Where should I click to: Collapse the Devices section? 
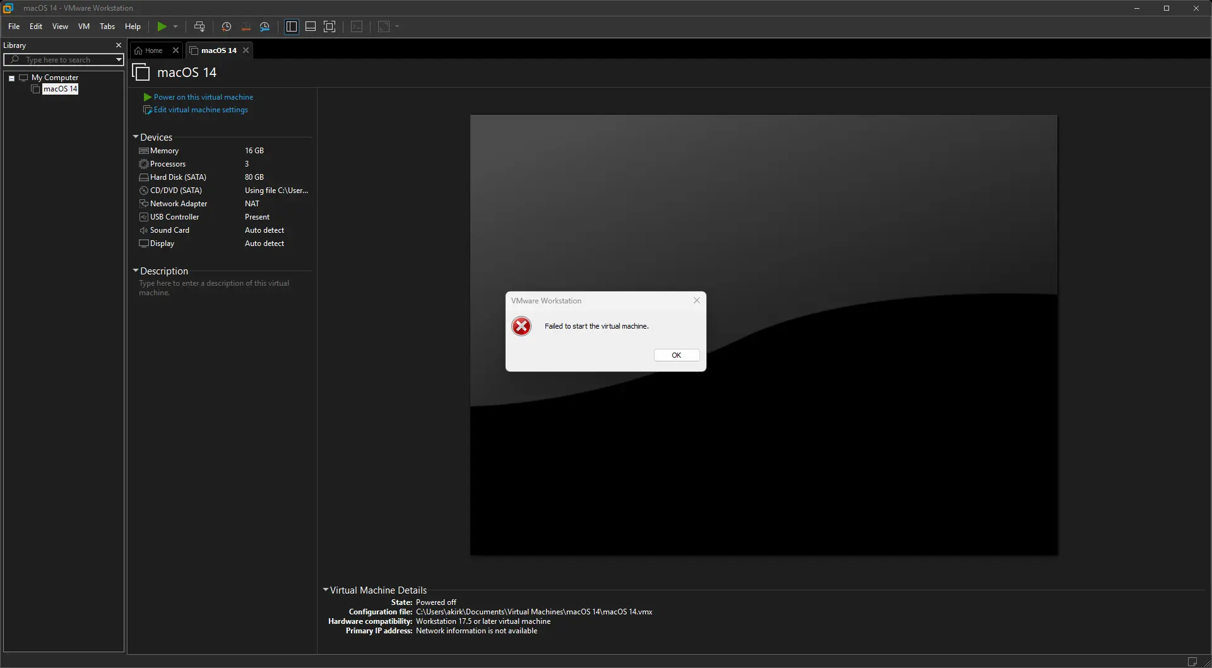pos(135,137)
